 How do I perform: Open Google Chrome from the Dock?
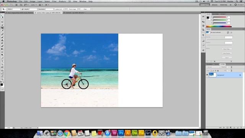coord(67,133)
